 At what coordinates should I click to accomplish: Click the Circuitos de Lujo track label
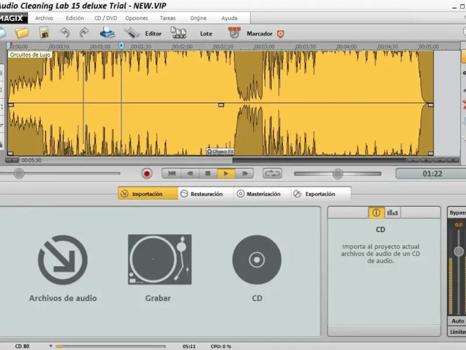(x=30, y=55)
